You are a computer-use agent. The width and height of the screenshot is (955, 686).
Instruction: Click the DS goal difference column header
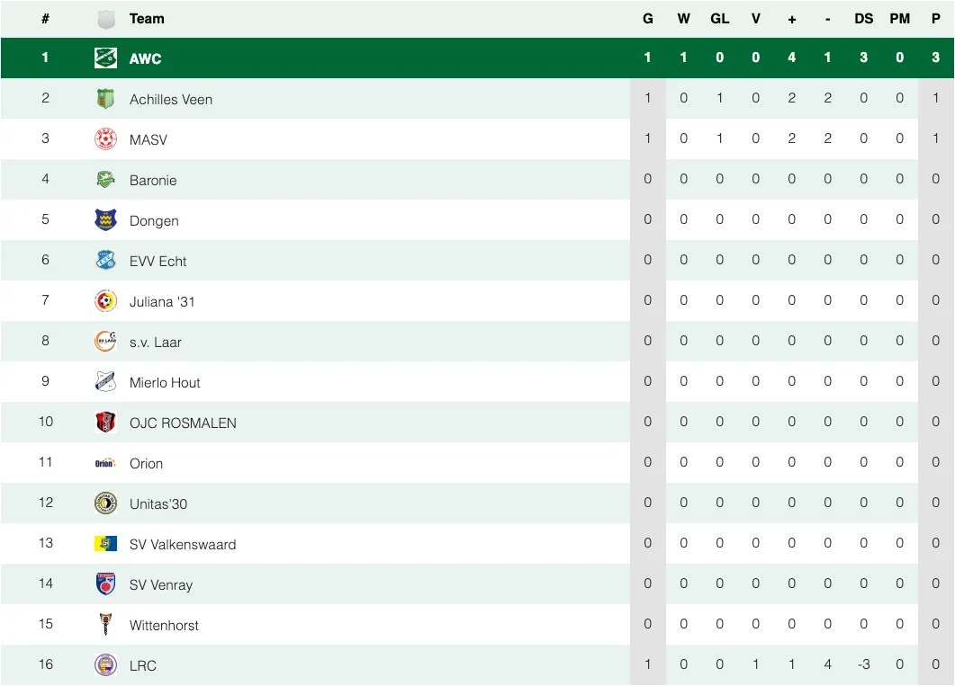(863, 19)
